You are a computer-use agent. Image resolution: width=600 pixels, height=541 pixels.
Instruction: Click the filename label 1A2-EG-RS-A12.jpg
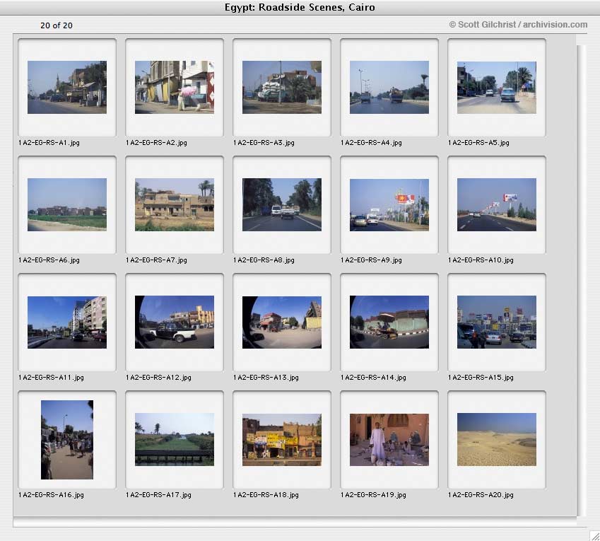click(158, 378)
